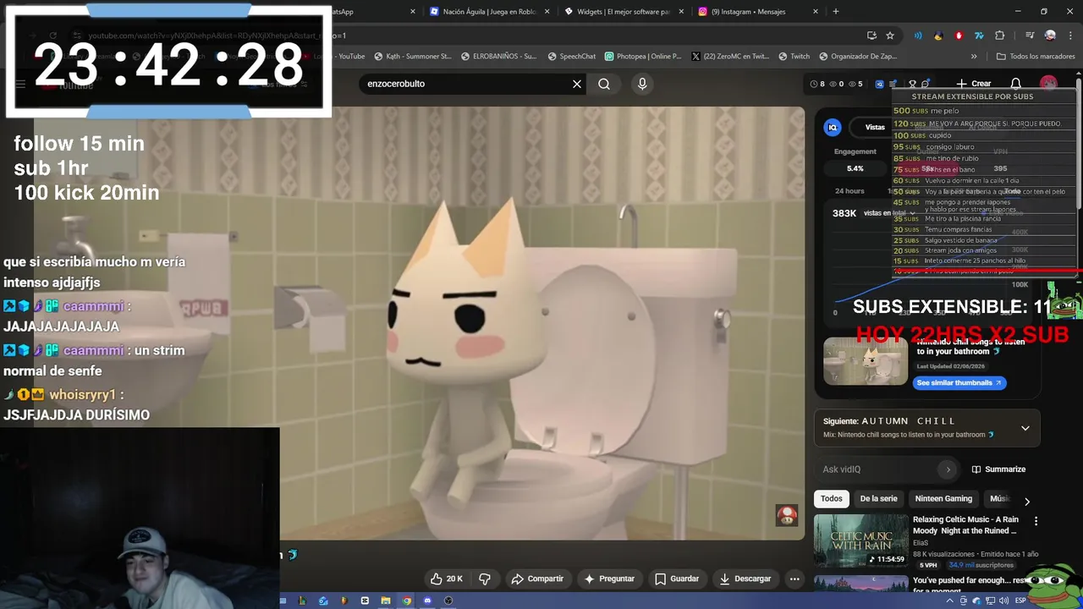The image size is (1083, 609).
Task: Open Discord from taskbar
Action: (427, 601)
